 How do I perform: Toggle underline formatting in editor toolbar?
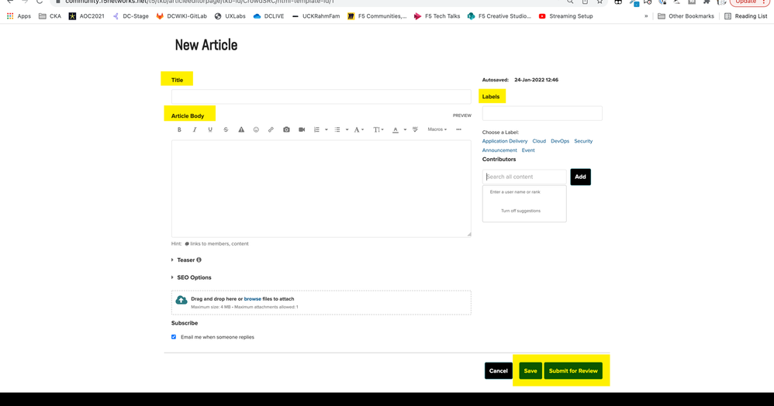pos(210,129)
